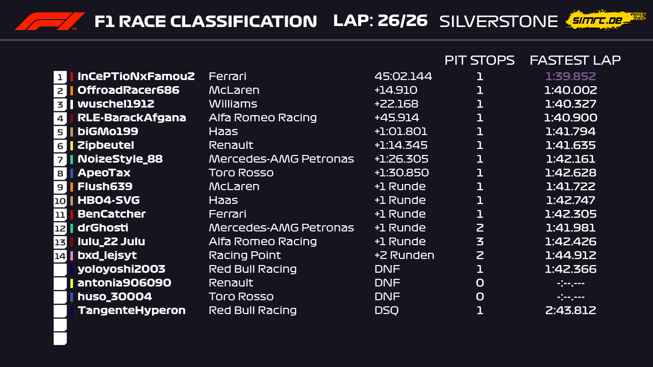Click the position 1 badge
653x367 pixels.
coord(60,77)
